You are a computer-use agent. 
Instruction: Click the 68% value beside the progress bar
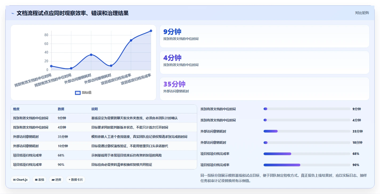pyautogui.click(x=356, y=154)
